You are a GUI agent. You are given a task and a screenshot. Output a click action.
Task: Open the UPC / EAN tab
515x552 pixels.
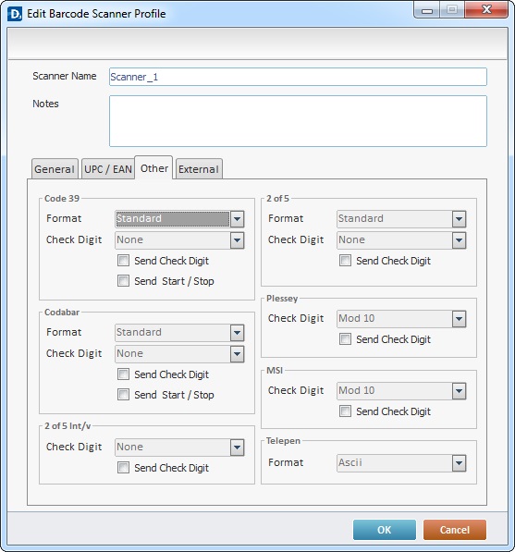click(x=108, y=169)
